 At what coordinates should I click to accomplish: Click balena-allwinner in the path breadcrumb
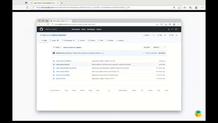[x=69, y=47]
